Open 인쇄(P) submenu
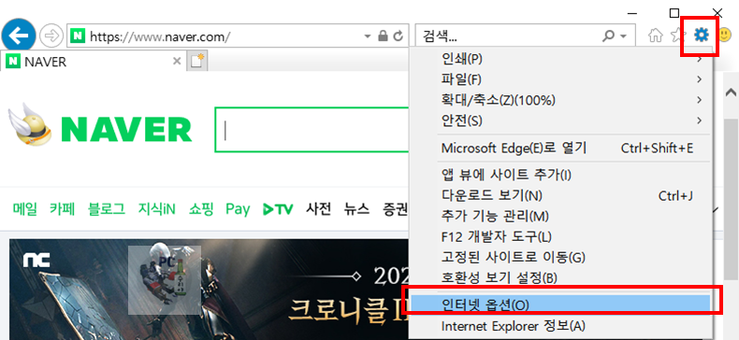This screenshot has height=340, width=739. [x=561, y=59]
